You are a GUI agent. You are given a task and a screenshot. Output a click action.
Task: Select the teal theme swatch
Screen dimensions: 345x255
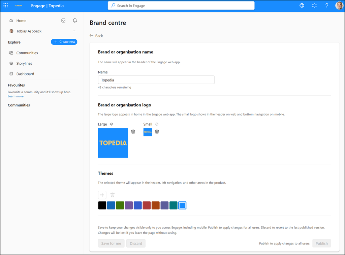[174, 205]
